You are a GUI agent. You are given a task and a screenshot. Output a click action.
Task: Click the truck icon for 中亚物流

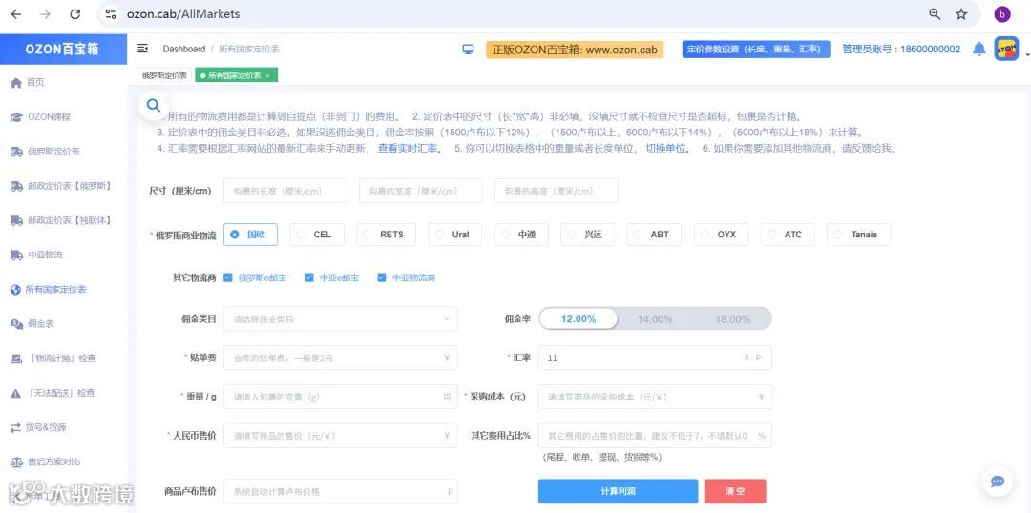coord(16,255)
